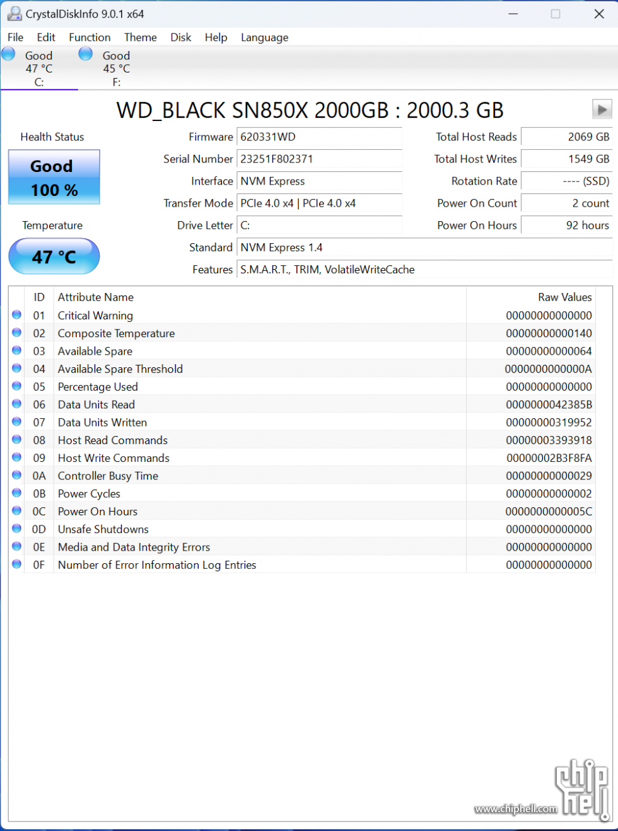
Task: Open the Language menu
Action: click(x=265, y=37)
